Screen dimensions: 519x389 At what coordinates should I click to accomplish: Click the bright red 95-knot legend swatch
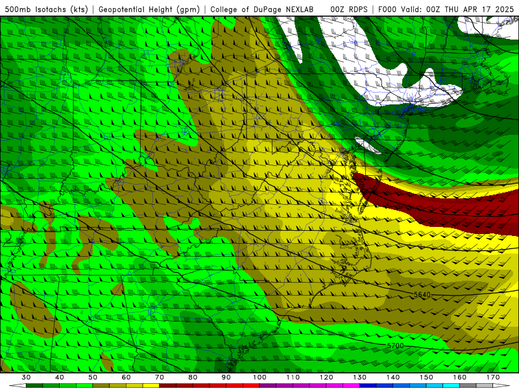pos(251,385)
